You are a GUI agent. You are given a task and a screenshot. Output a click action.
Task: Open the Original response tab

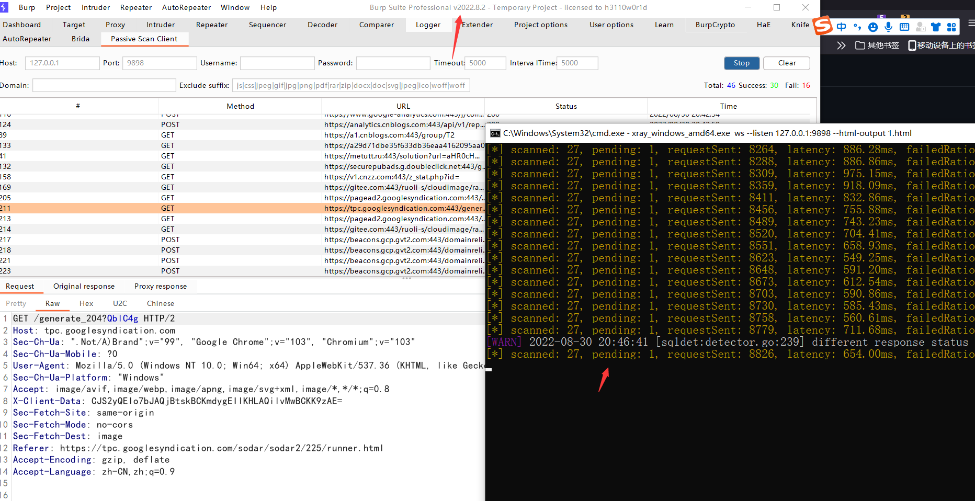[x=84, y=286]
